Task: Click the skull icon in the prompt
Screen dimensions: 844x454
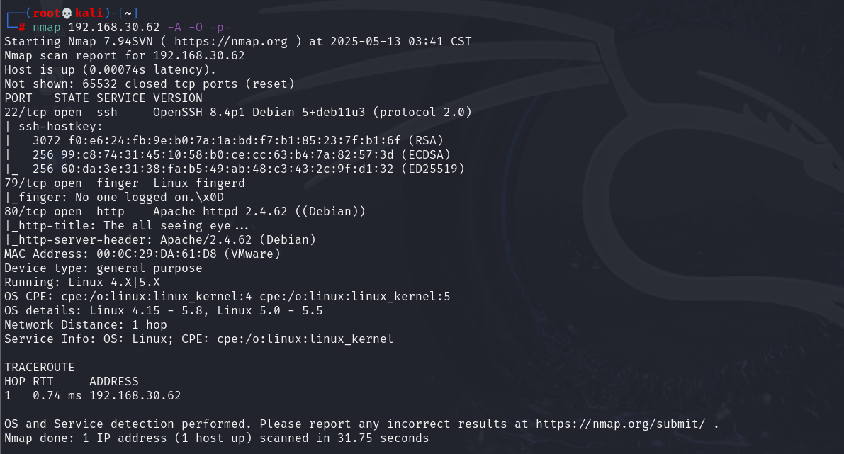Action: tap(67, 13)
